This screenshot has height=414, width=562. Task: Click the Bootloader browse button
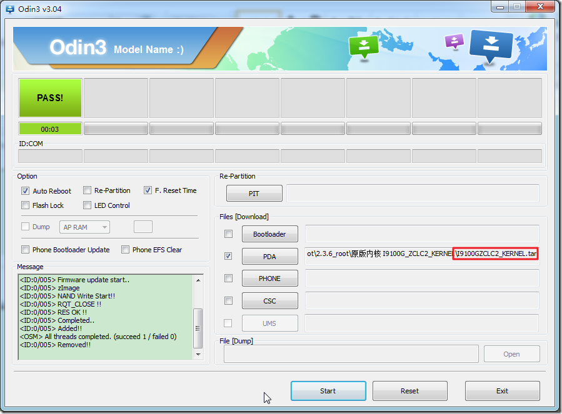point(270,234)
